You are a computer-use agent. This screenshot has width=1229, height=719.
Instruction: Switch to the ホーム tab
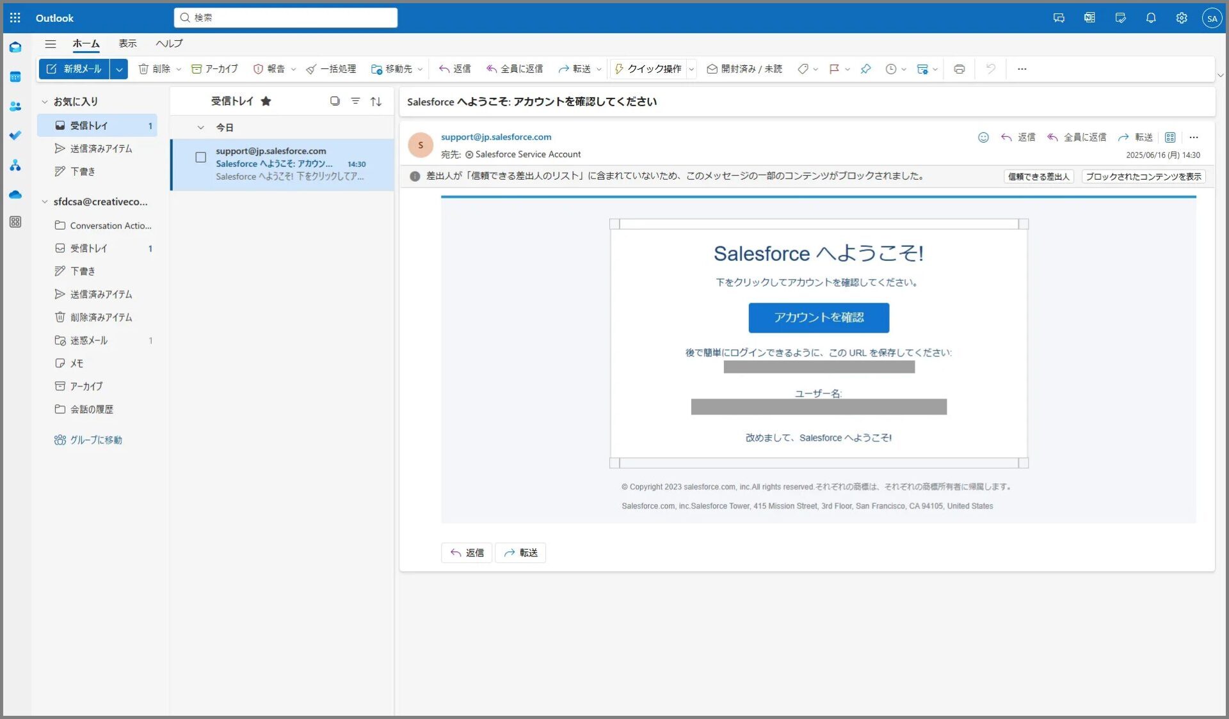(x=86, y=43)
